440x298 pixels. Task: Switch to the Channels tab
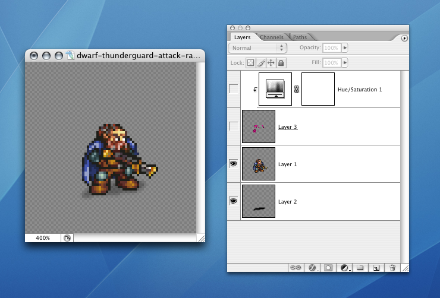pos(271,37)
